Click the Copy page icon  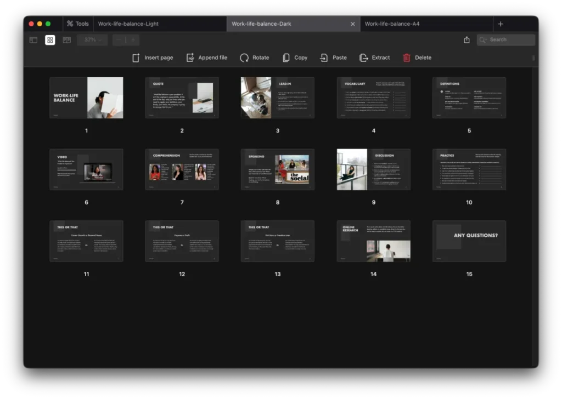tap(286, 57)
